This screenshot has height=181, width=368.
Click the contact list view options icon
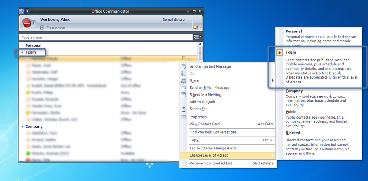pyautogui.click(x=197, y=37)
